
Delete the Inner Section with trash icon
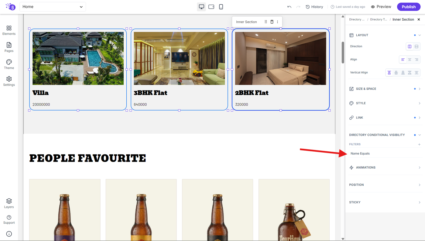pos(272,22)
